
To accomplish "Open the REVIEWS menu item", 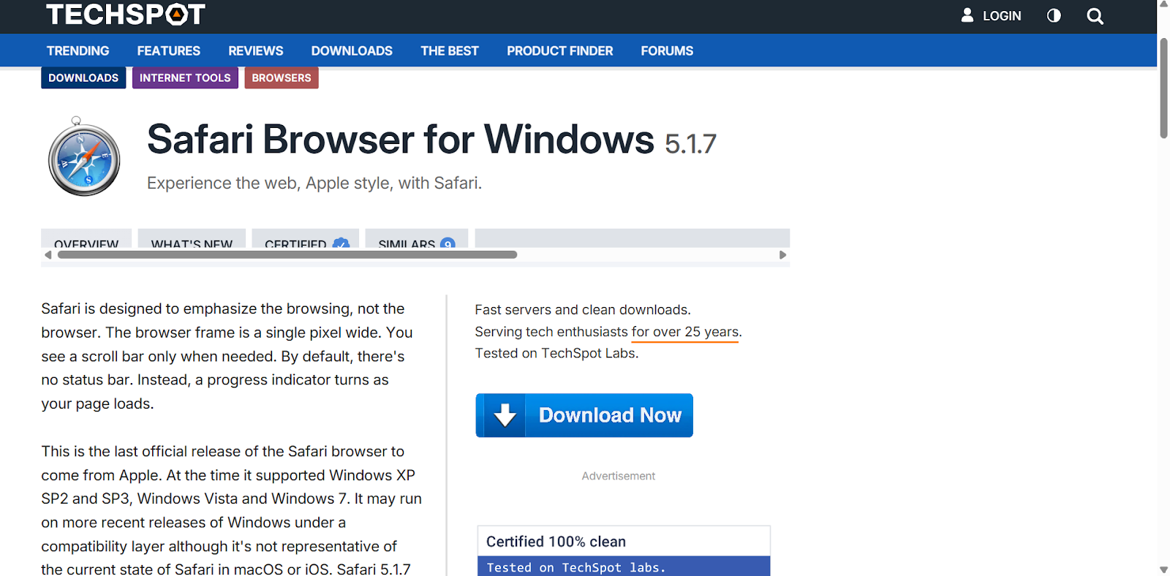I will pyautogui.click(x=256, y=51).
